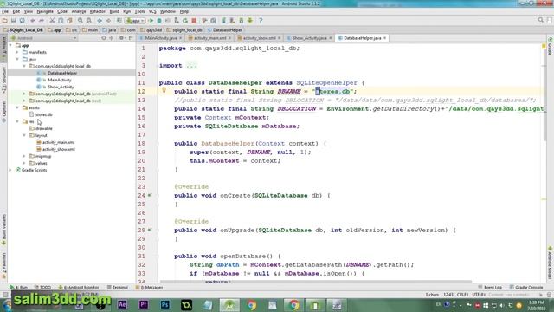This screenshot has height=312, width=554.
Task: Open the Terminal tool window
Action: tap(118, 287)
